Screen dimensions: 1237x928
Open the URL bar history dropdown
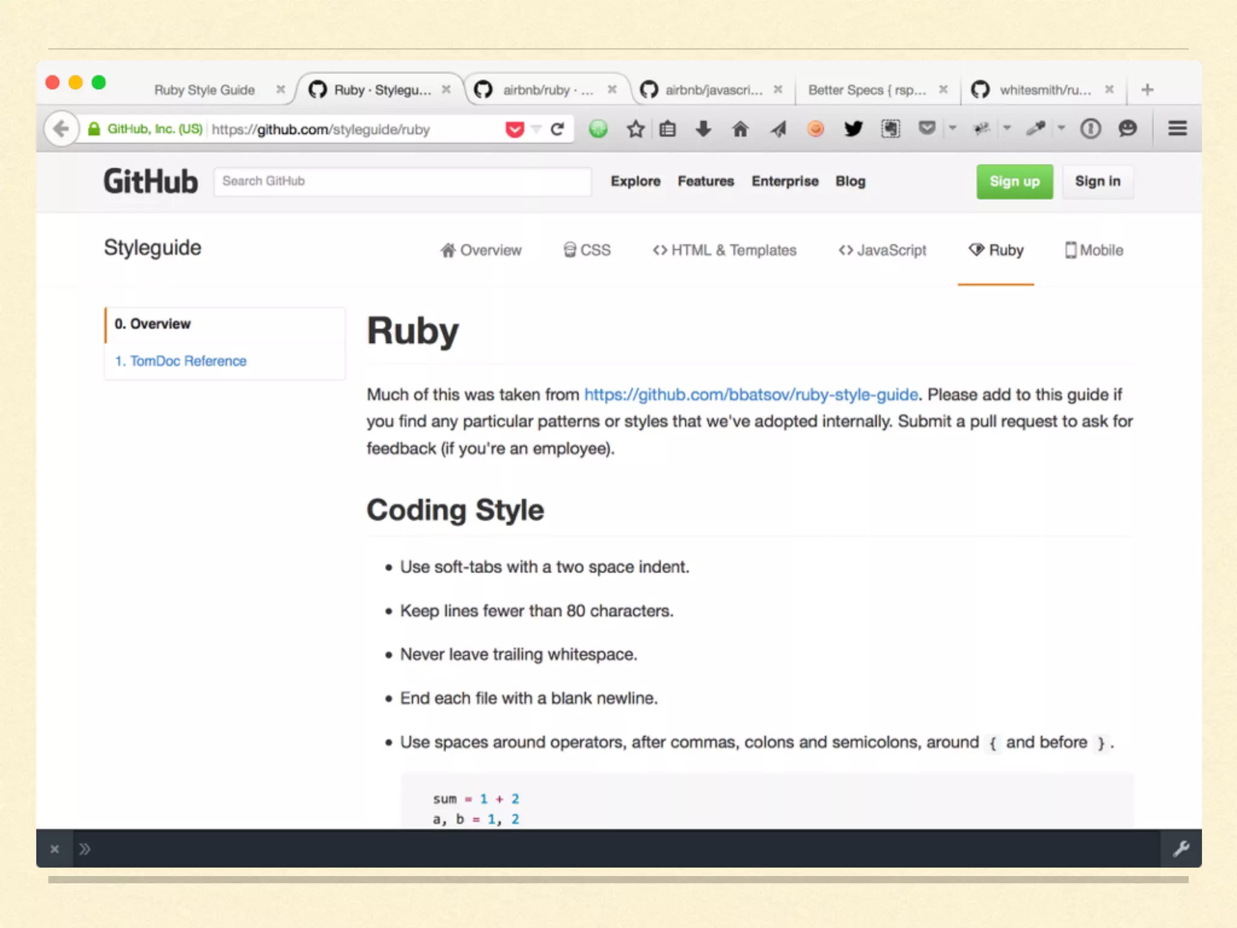pos(536,129)
